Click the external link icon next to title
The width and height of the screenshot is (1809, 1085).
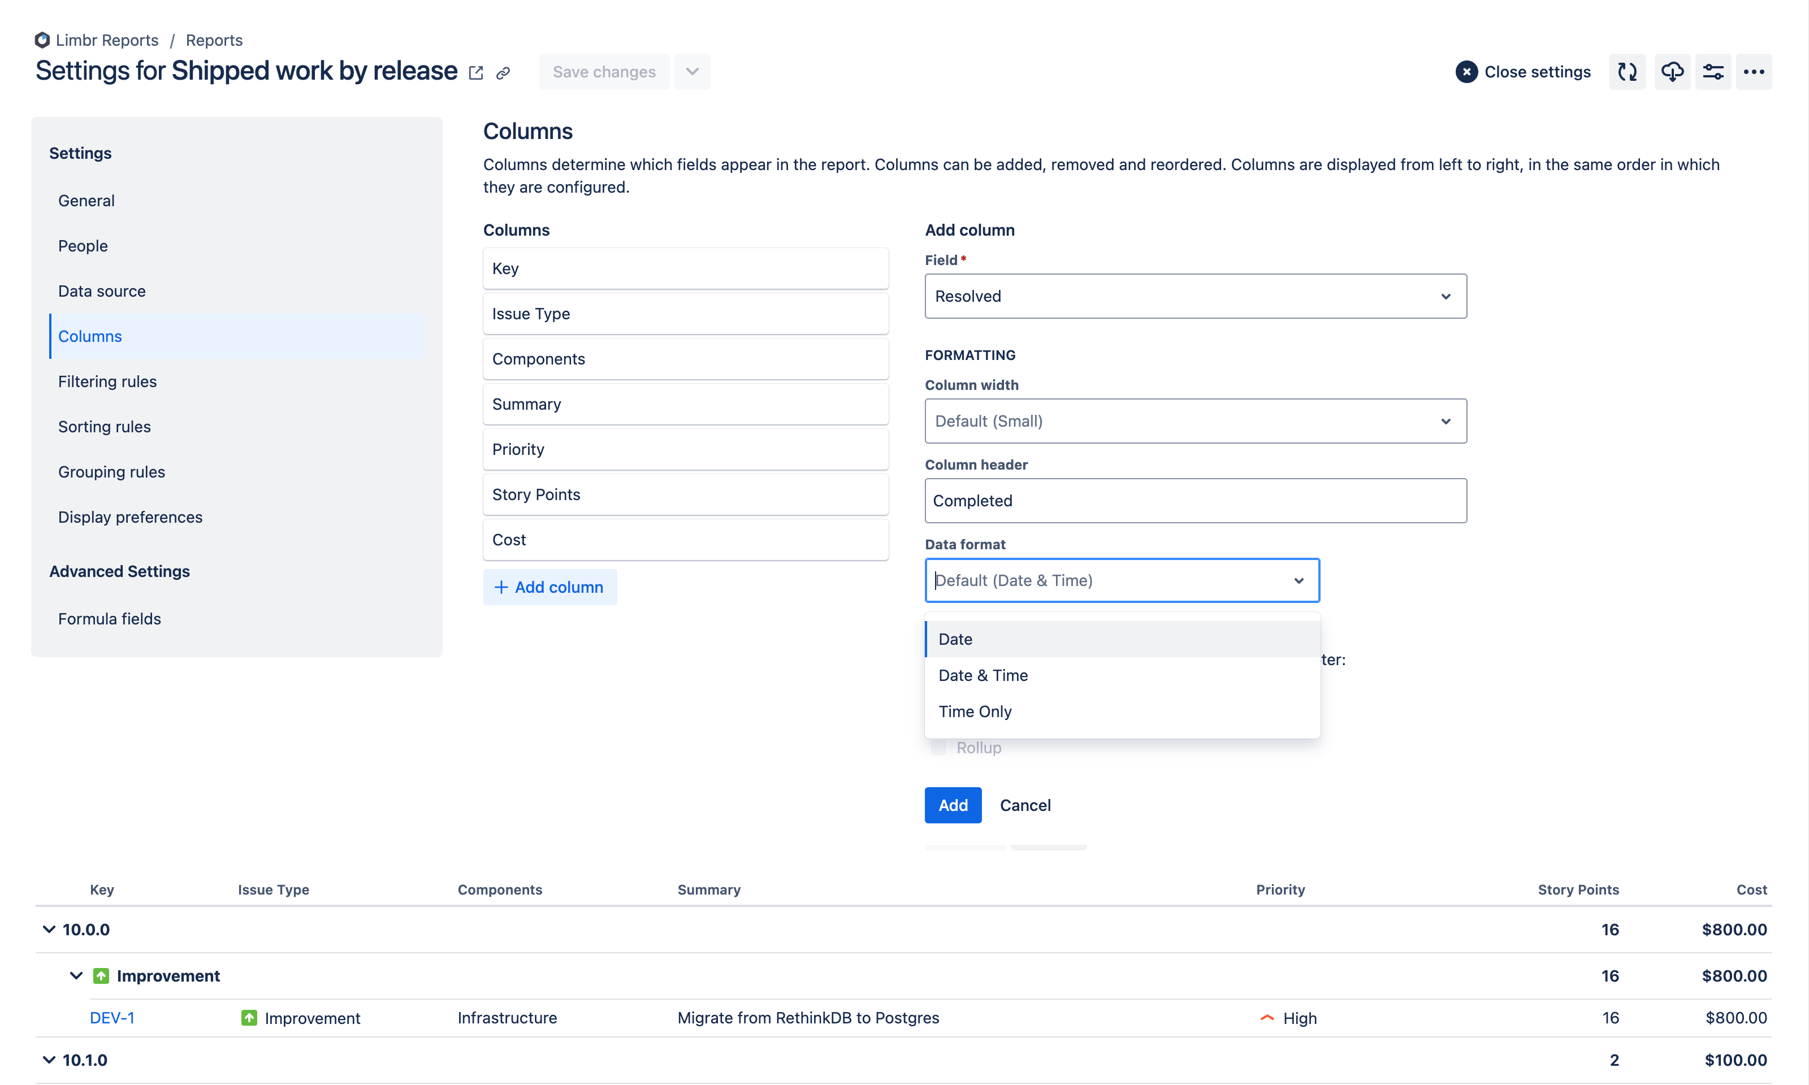tap(475, 71)
